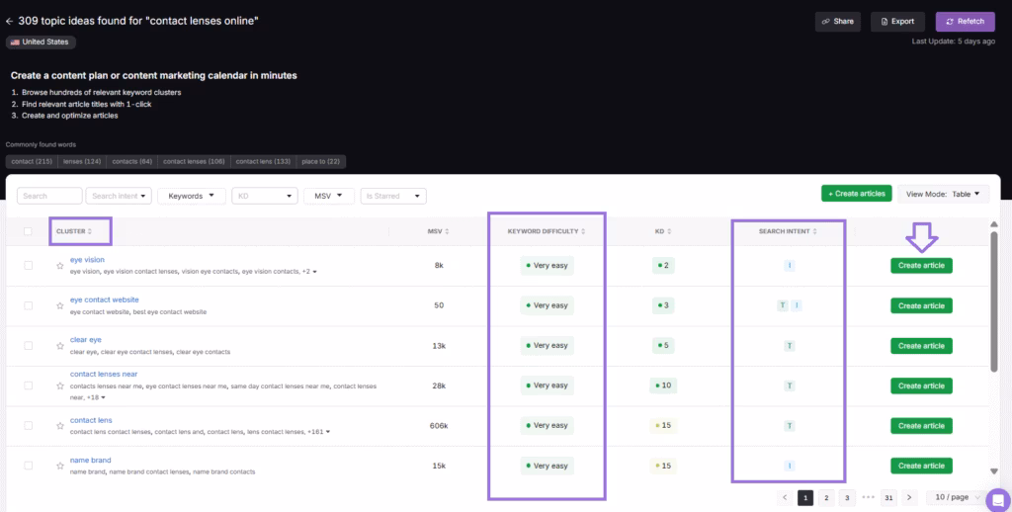Tick the contact lens row checkbox
Screen dimensions: 1012x512
[x=29, y=425]
